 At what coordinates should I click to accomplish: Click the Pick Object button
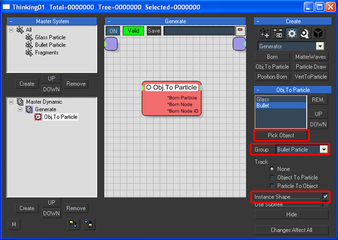281,135
